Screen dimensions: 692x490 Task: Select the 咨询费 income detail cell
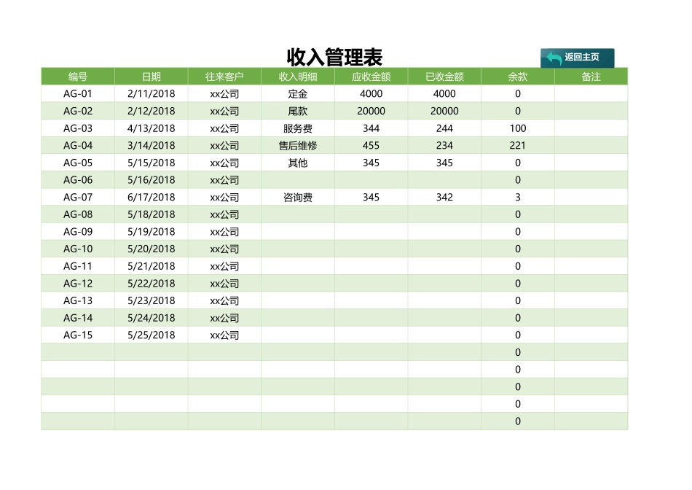click(x=298, y=197)
